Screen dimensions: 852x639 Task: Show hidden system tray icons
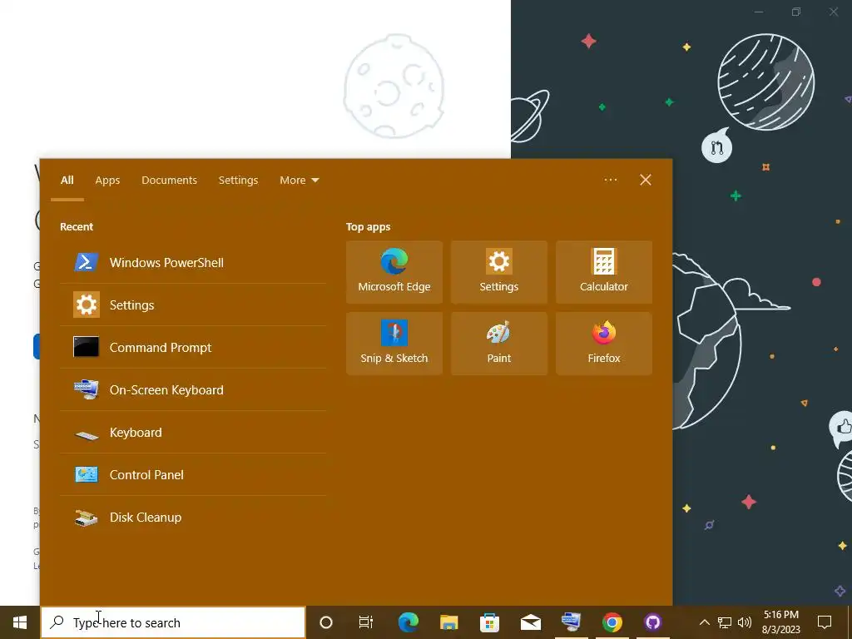click(x=704, y=622)
